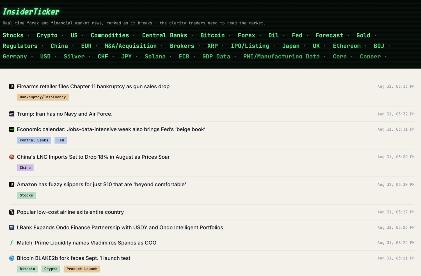
Task: Open the Stocks category in the nav
Action: [13, 35]
